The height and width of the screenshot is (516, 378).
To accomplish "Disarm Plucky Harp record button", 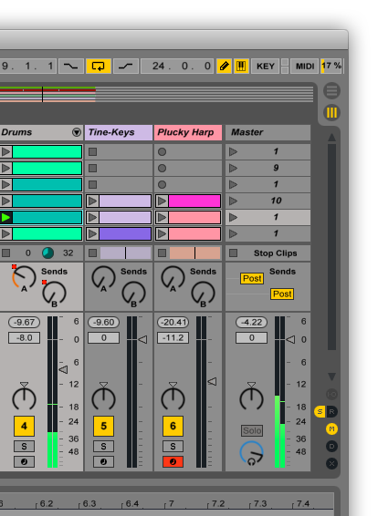I will click(173, 461).
